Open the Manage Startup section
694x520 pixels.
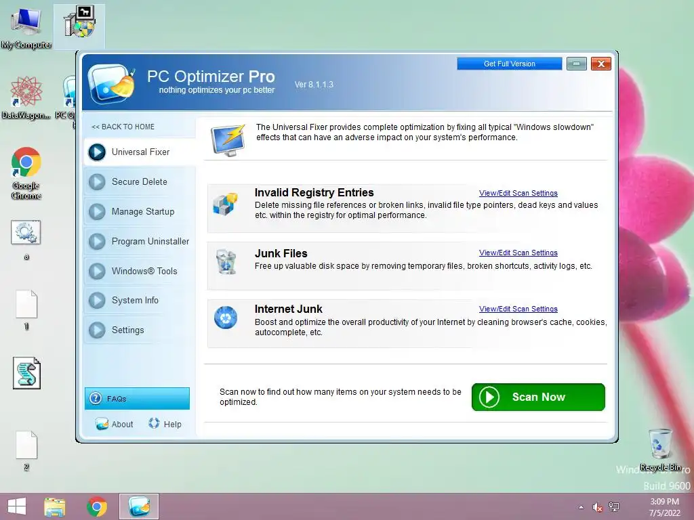pyautogui.click(x=140, y=211)
